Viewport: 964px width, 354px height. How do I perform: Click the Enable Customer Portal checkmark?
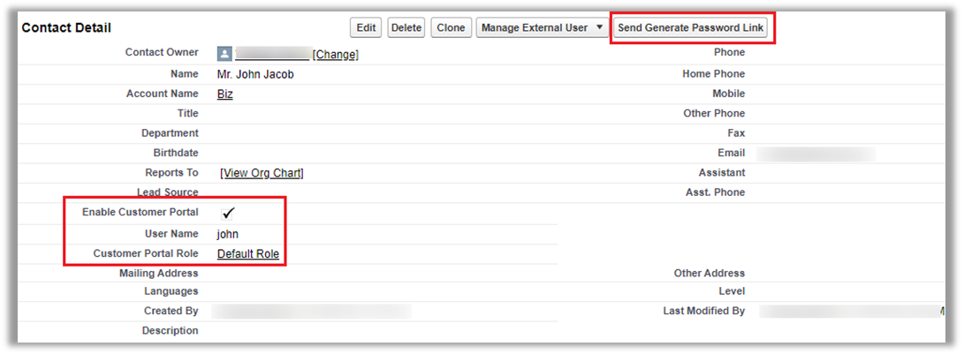coord(229,213)
